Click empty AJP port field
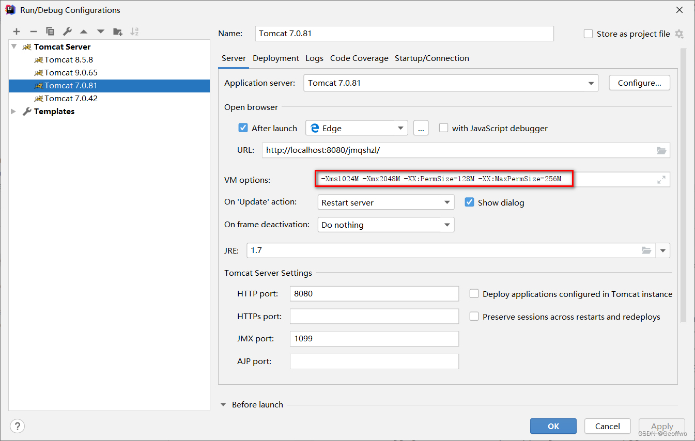Viewport: 695px width, 441px height. pos(374,361)
